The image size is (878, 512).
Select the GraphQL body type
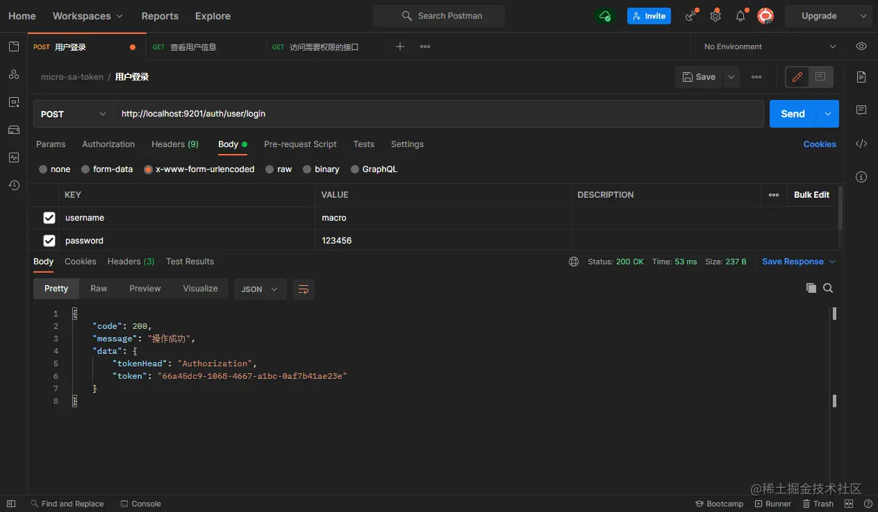tap(355, 169)
